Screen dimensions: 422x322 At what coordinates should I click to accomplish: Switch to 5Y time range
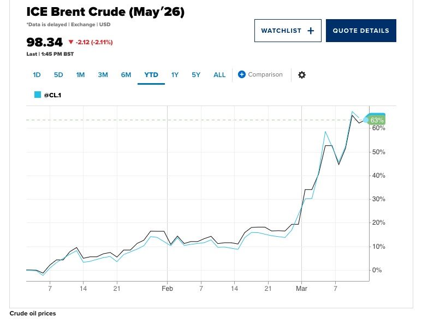pos(196,75)
